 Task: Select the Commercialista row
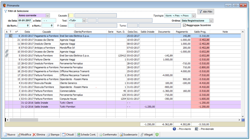click(x=123, y=91)
